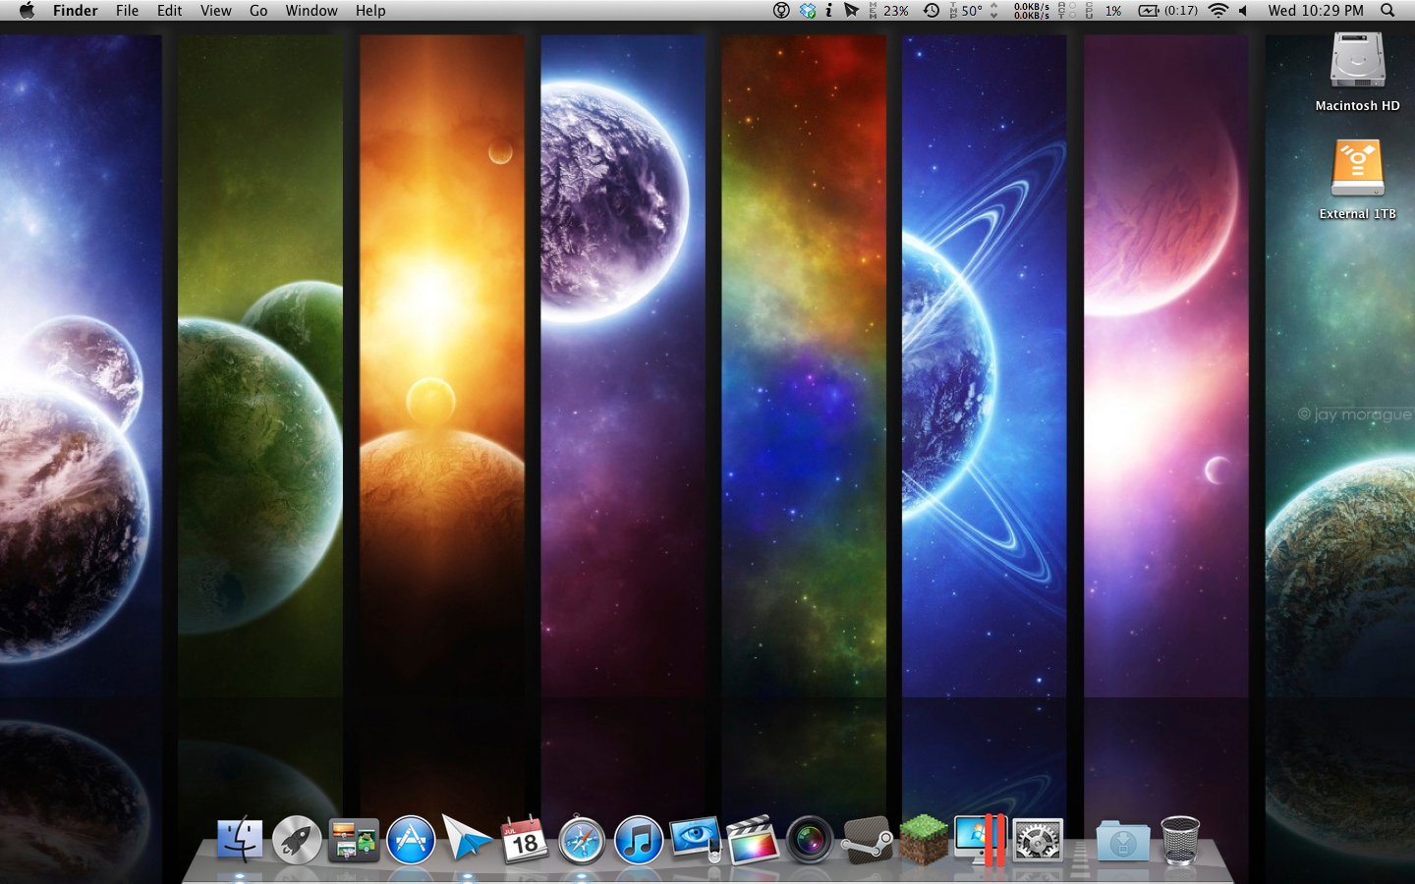Click the CPU 1% usage indicator
Image resolution: width=1415 pixels, height=884 pixels.
[1104, 11]
